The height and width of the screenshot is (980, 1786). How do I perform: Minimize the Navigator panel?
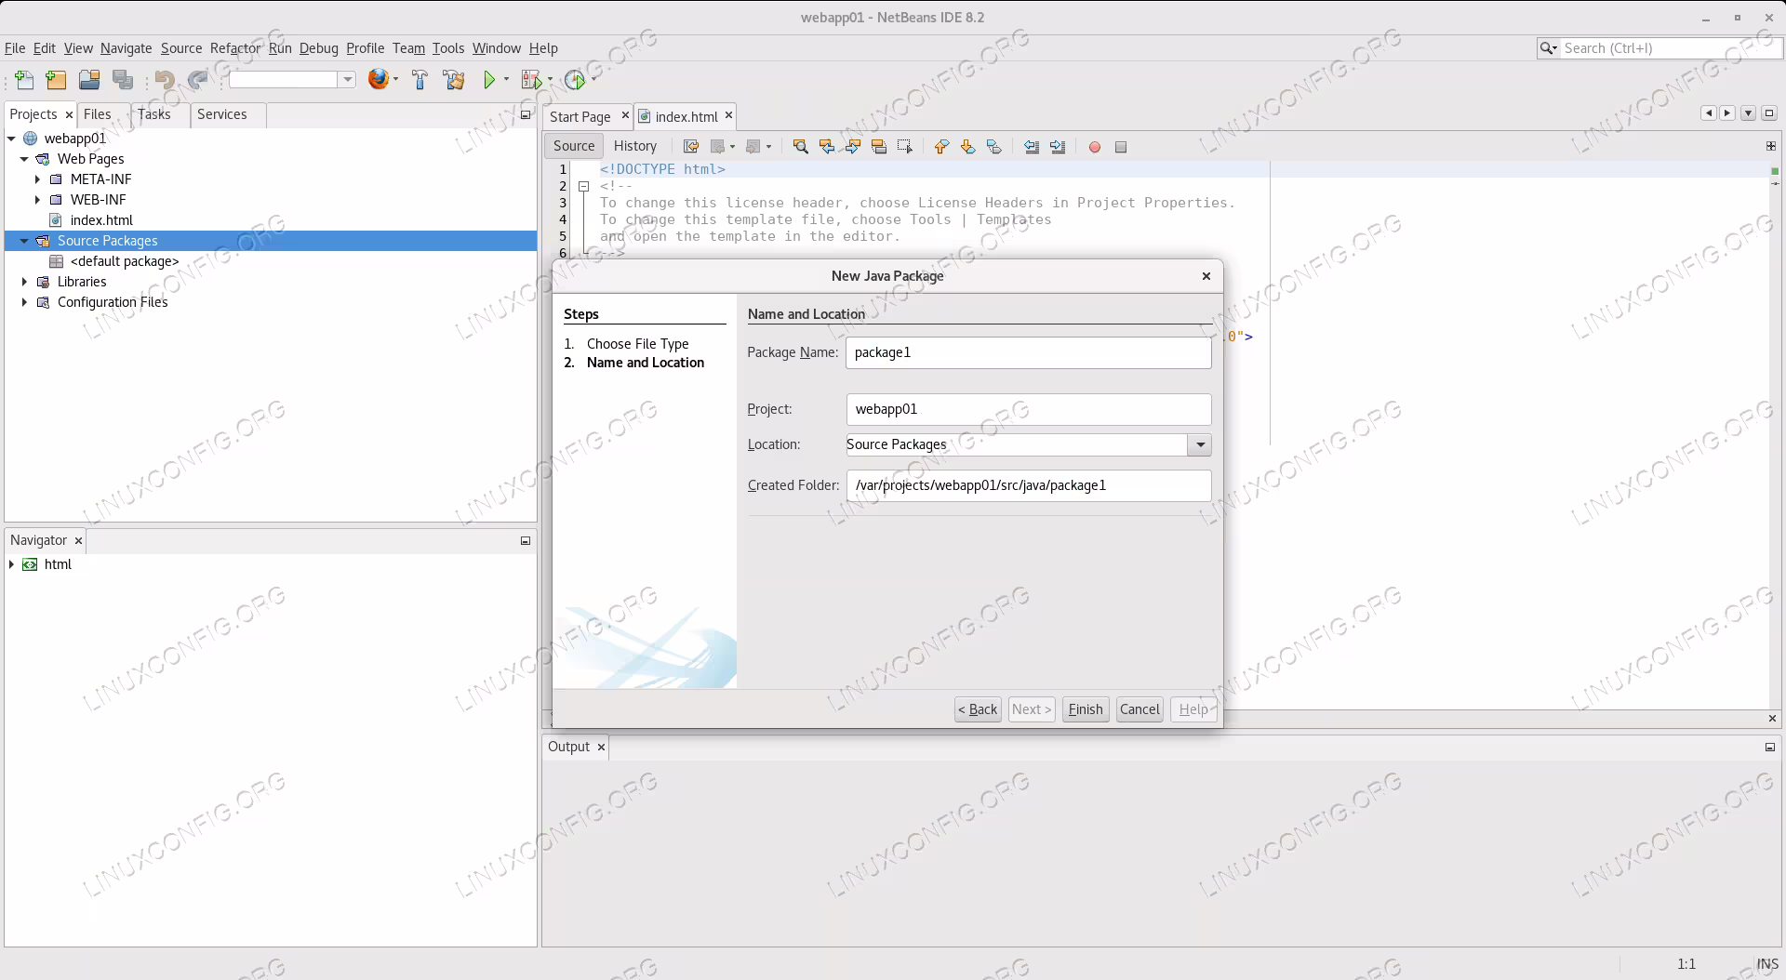coord(526,540)
